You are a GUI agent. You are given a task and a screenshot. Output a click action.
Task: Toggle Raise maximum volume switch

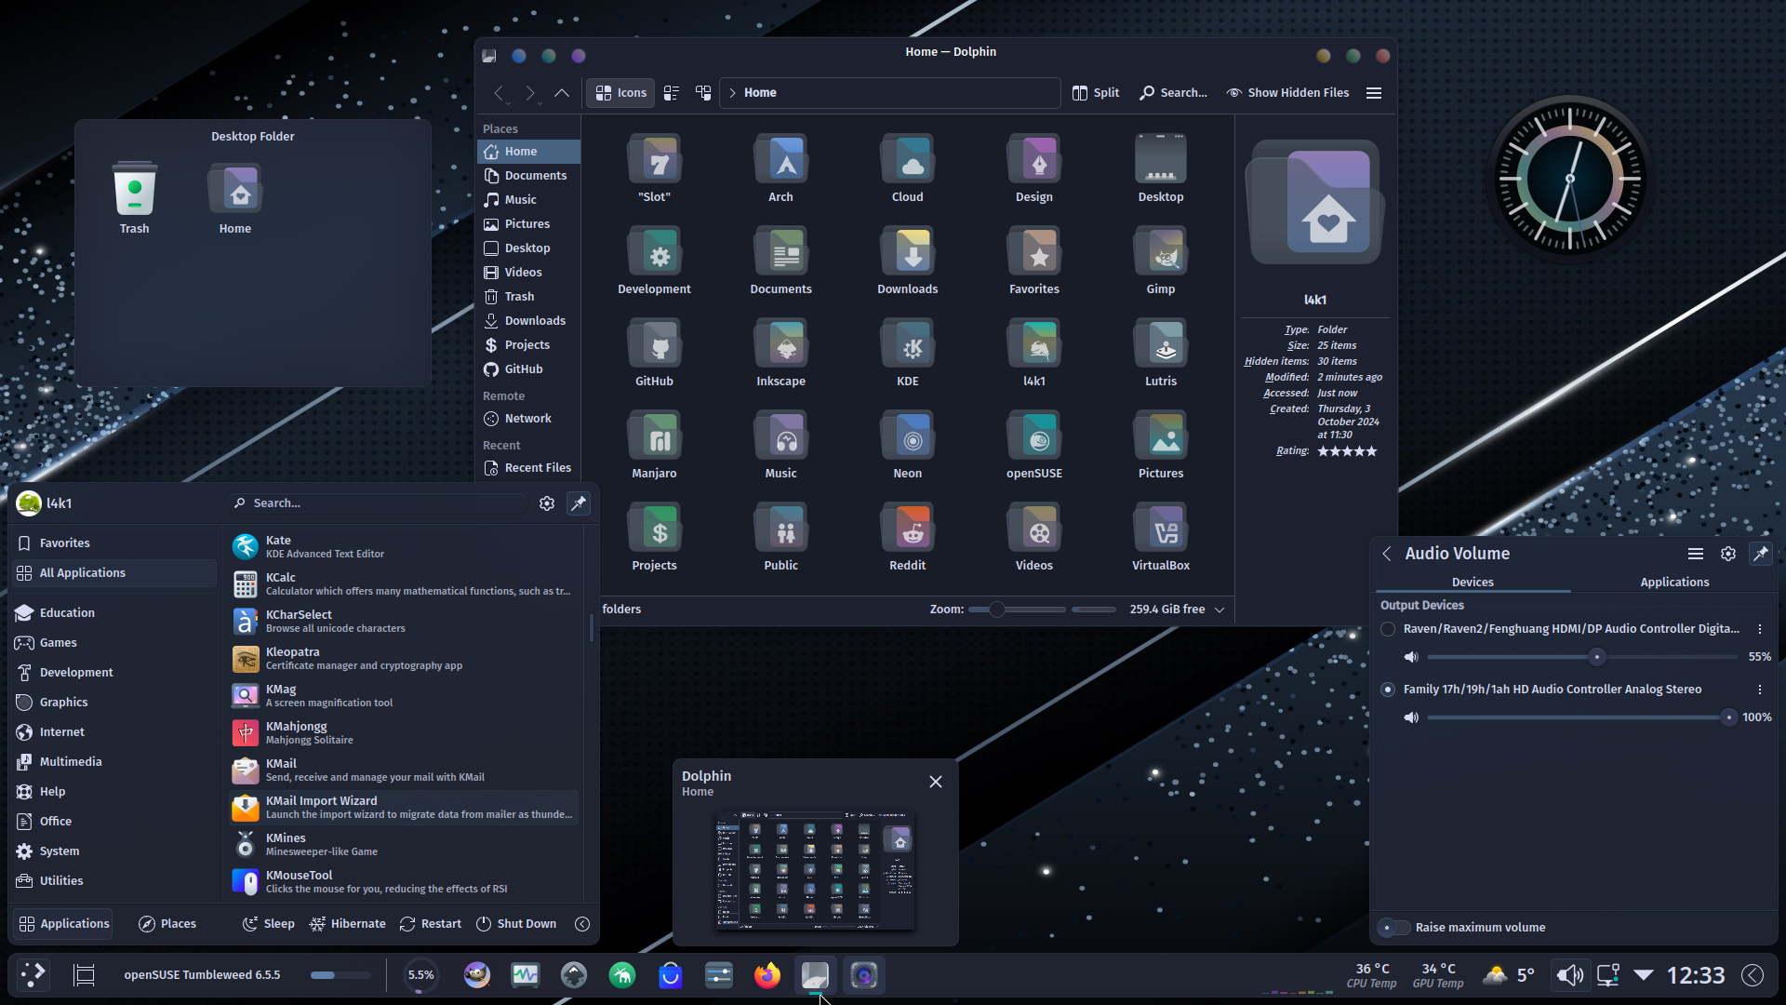[x=1394, y=928]
